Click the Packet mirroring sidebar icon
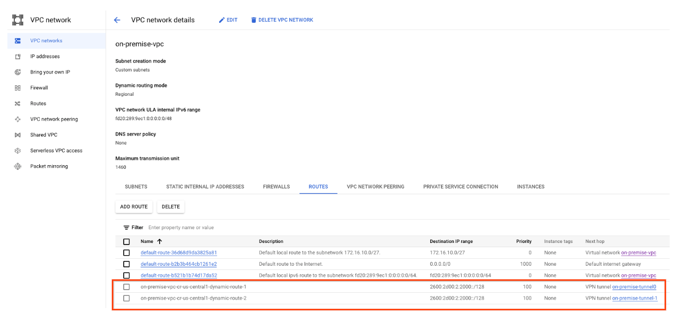 (18, 166)
